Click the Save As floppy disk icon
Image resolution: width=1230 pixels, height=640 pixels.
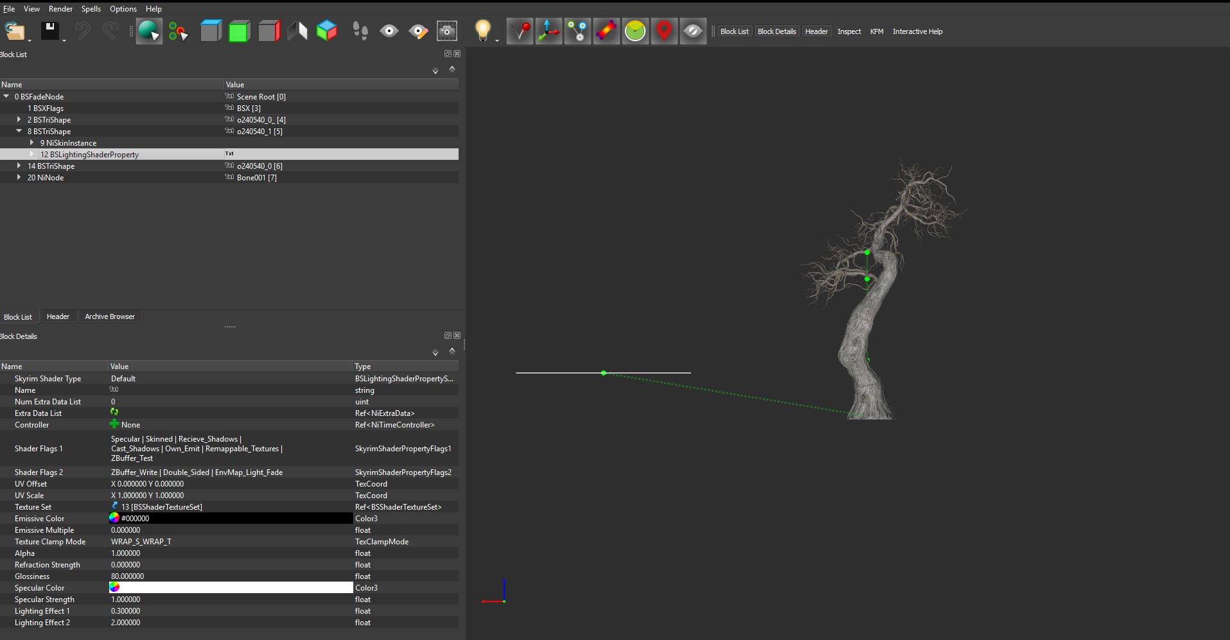pyautogui.click(x=50, y=31)
